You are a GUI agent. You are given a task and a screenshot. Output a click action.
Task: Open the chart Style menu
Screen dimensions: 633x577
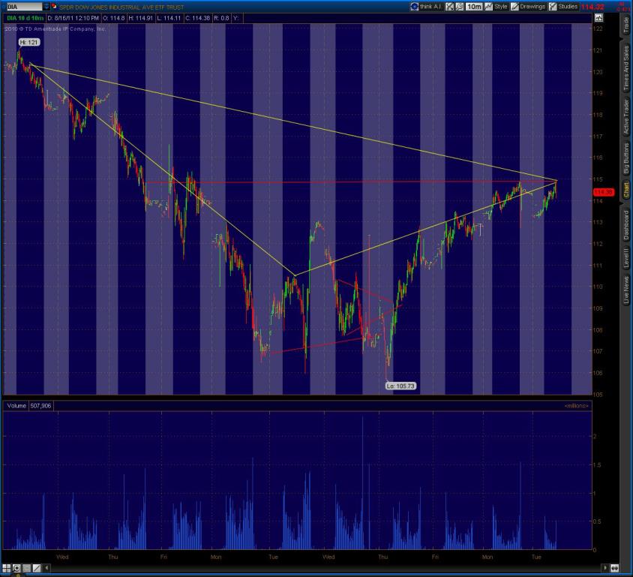pos(496,6)
